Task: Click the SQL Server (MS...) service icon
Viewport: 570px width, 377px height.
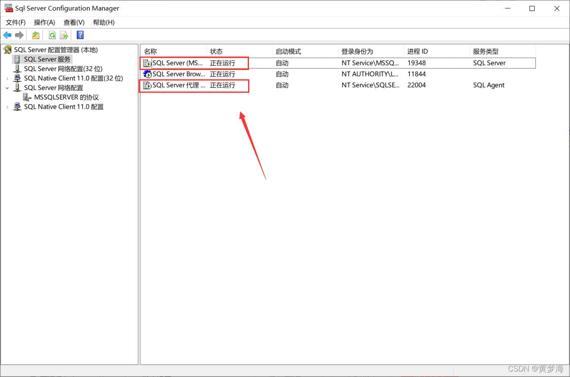Action: (x=147, y=63)
